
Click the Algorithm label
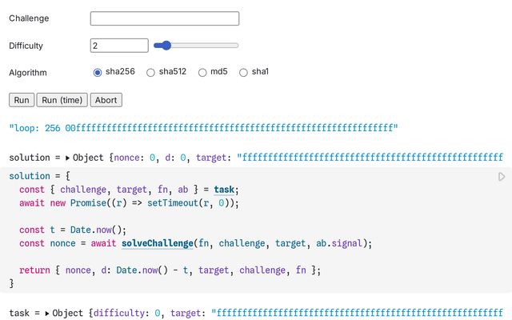(28, 72)
